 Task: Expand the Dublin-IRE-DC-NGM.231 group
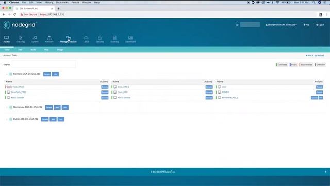pos(7,119)
